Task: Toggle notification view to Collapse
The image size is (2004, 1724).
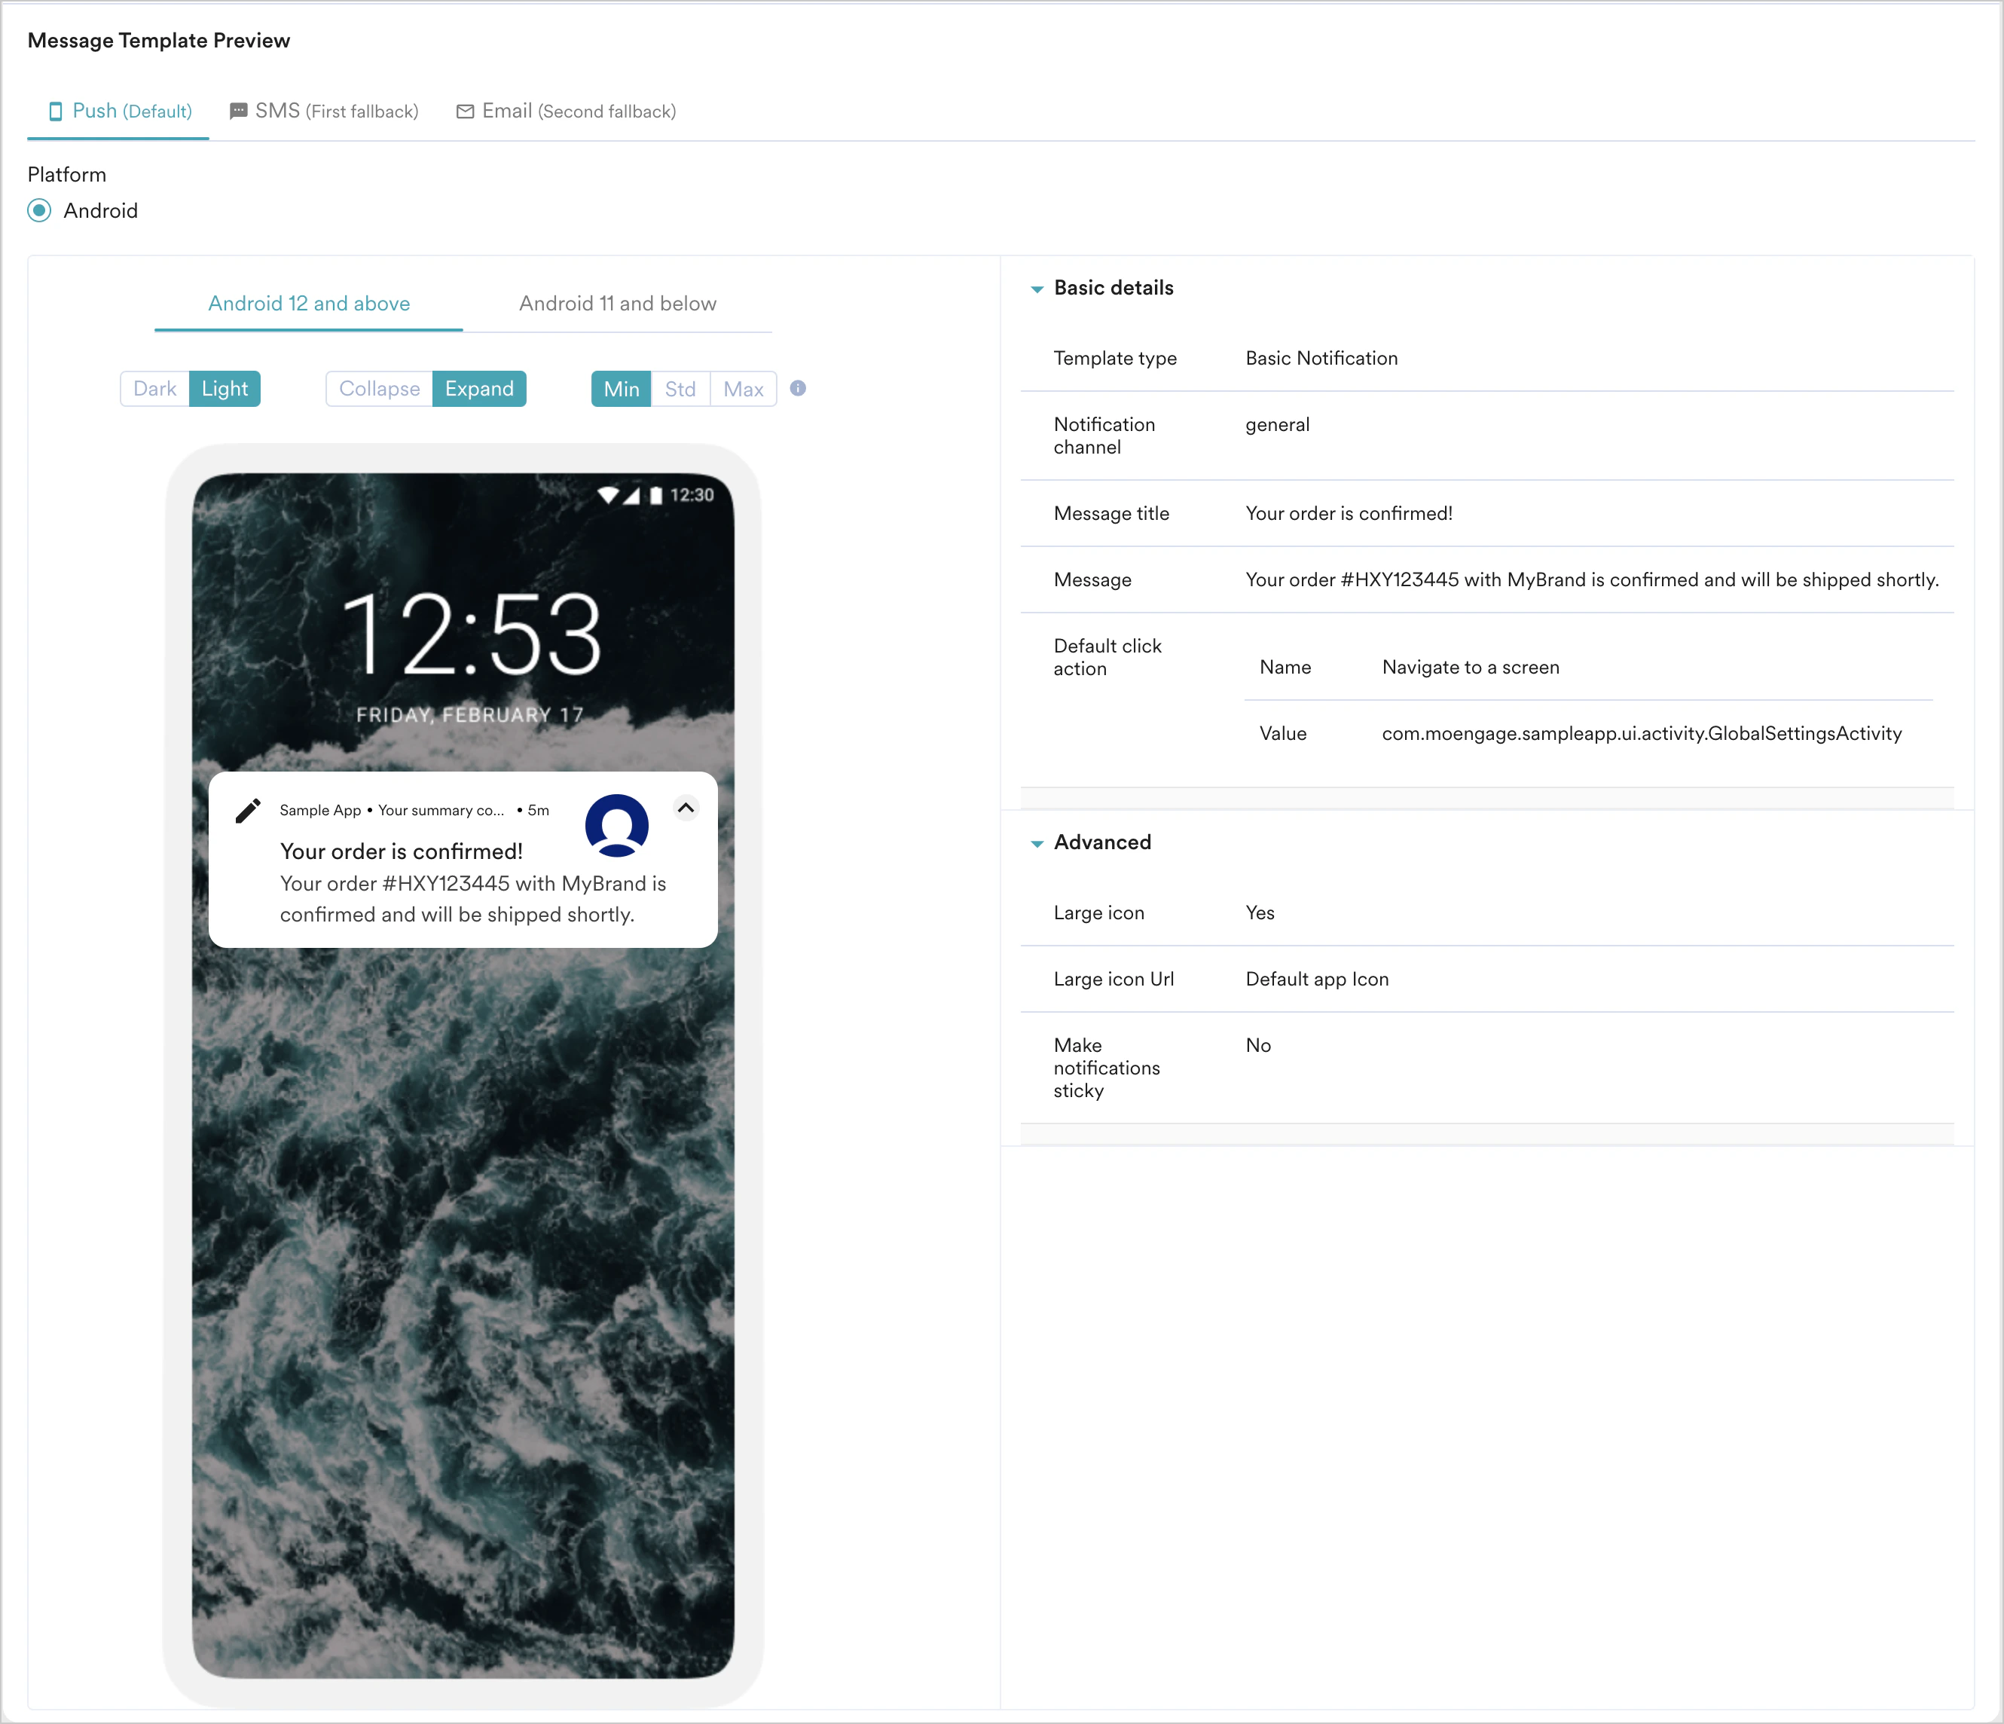Action: click(x=379, y=389)
